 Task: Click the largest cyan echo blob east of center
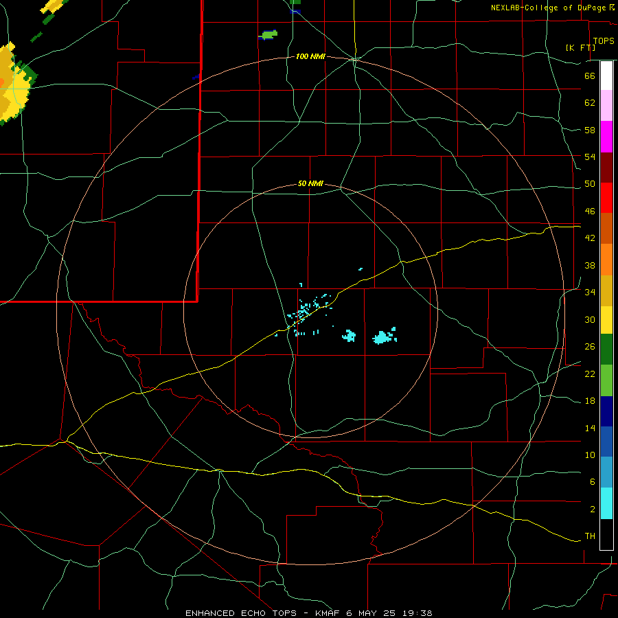click(383, 336)
